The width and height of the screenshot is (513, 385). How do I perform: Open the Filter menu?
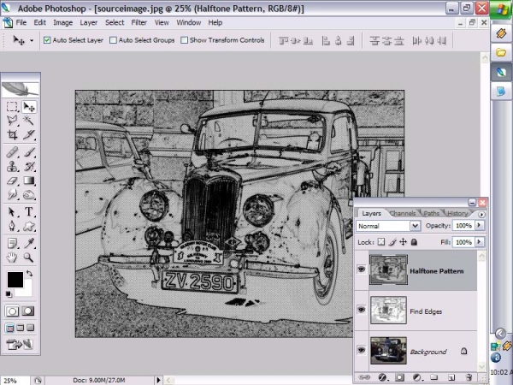[139, 22]
